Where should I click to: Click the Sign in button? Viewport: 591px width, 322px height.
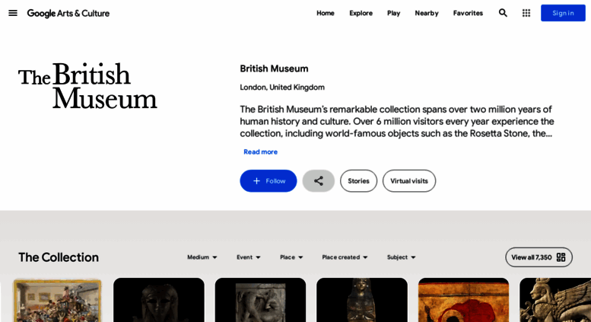563,13
